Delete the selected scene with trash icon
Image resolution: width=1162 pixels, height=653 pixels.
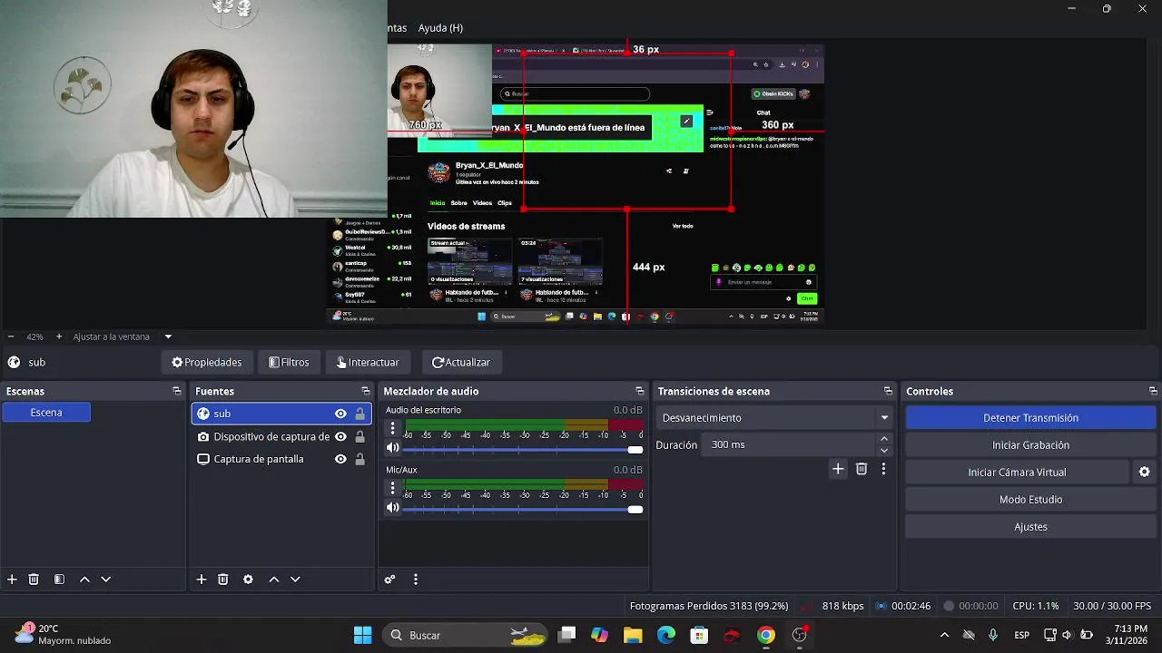point(34,580)
